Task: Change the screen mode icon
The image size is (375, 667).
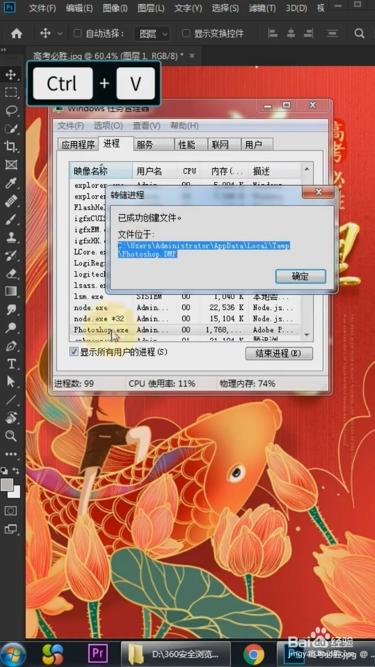Action: click(11, 529)
